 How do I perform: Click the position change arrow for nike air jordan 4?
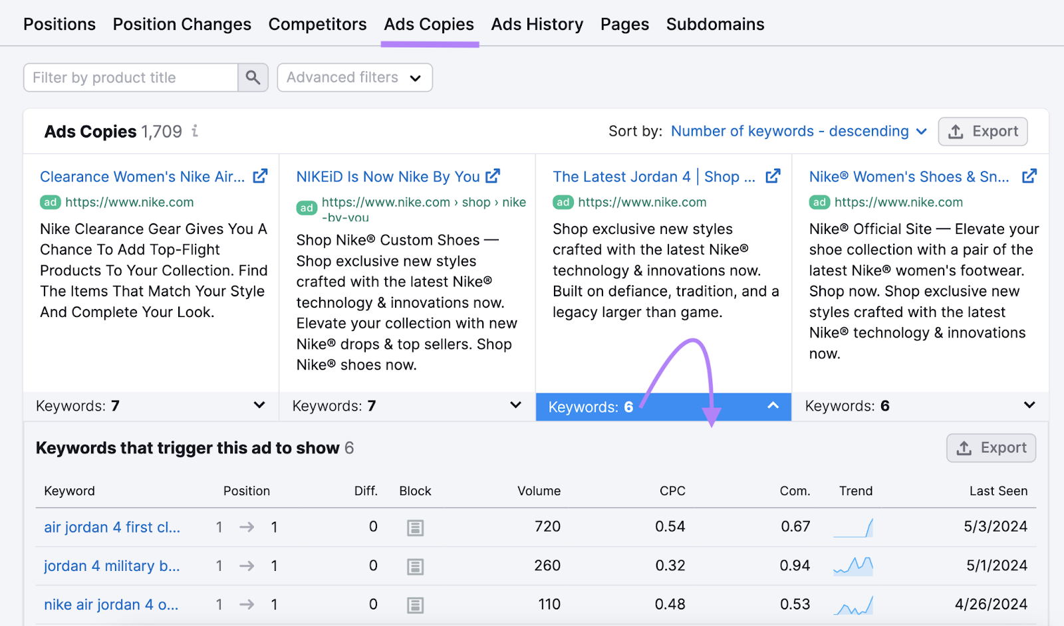click(246, 604)
